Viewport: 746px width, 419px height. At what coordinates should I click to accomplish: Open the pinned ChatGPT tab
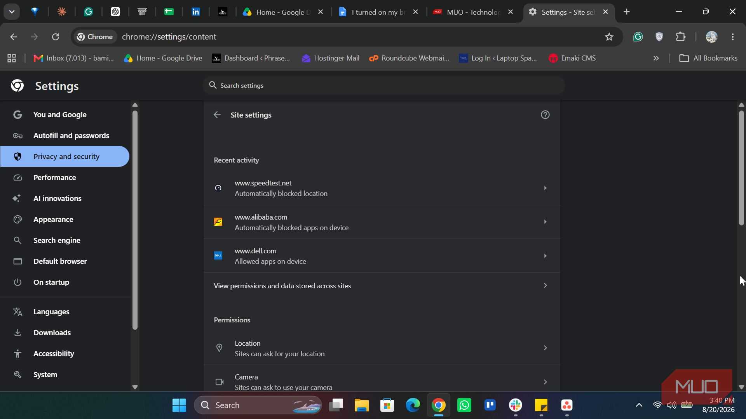(115, 12)
